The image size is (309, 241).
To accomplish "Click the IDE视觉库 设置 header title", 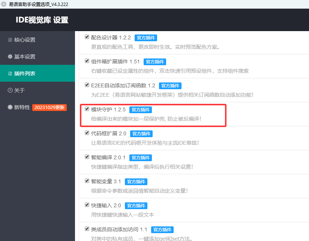I will pos(42,20).
